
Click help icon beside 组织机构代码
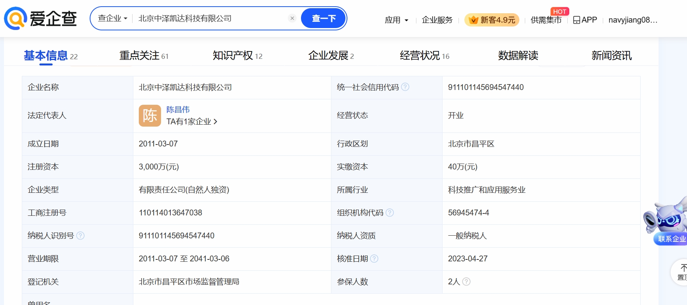point(390,213)
